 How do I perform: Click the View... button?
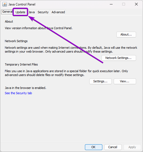click(x=125, y=81)
